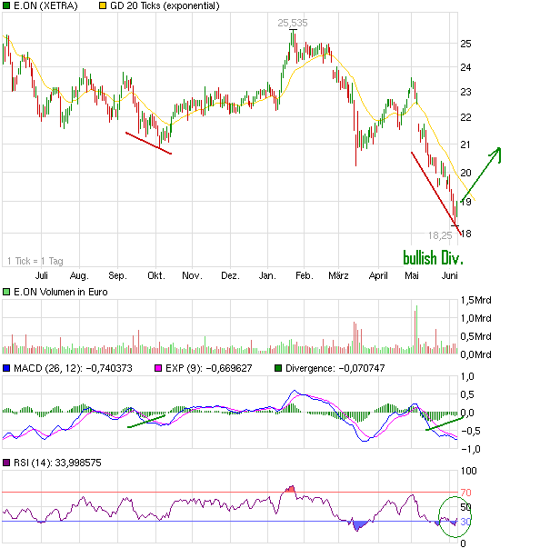Click the red overbought RSI peak near Feb.
550x548 pixels.
[290, 489]
